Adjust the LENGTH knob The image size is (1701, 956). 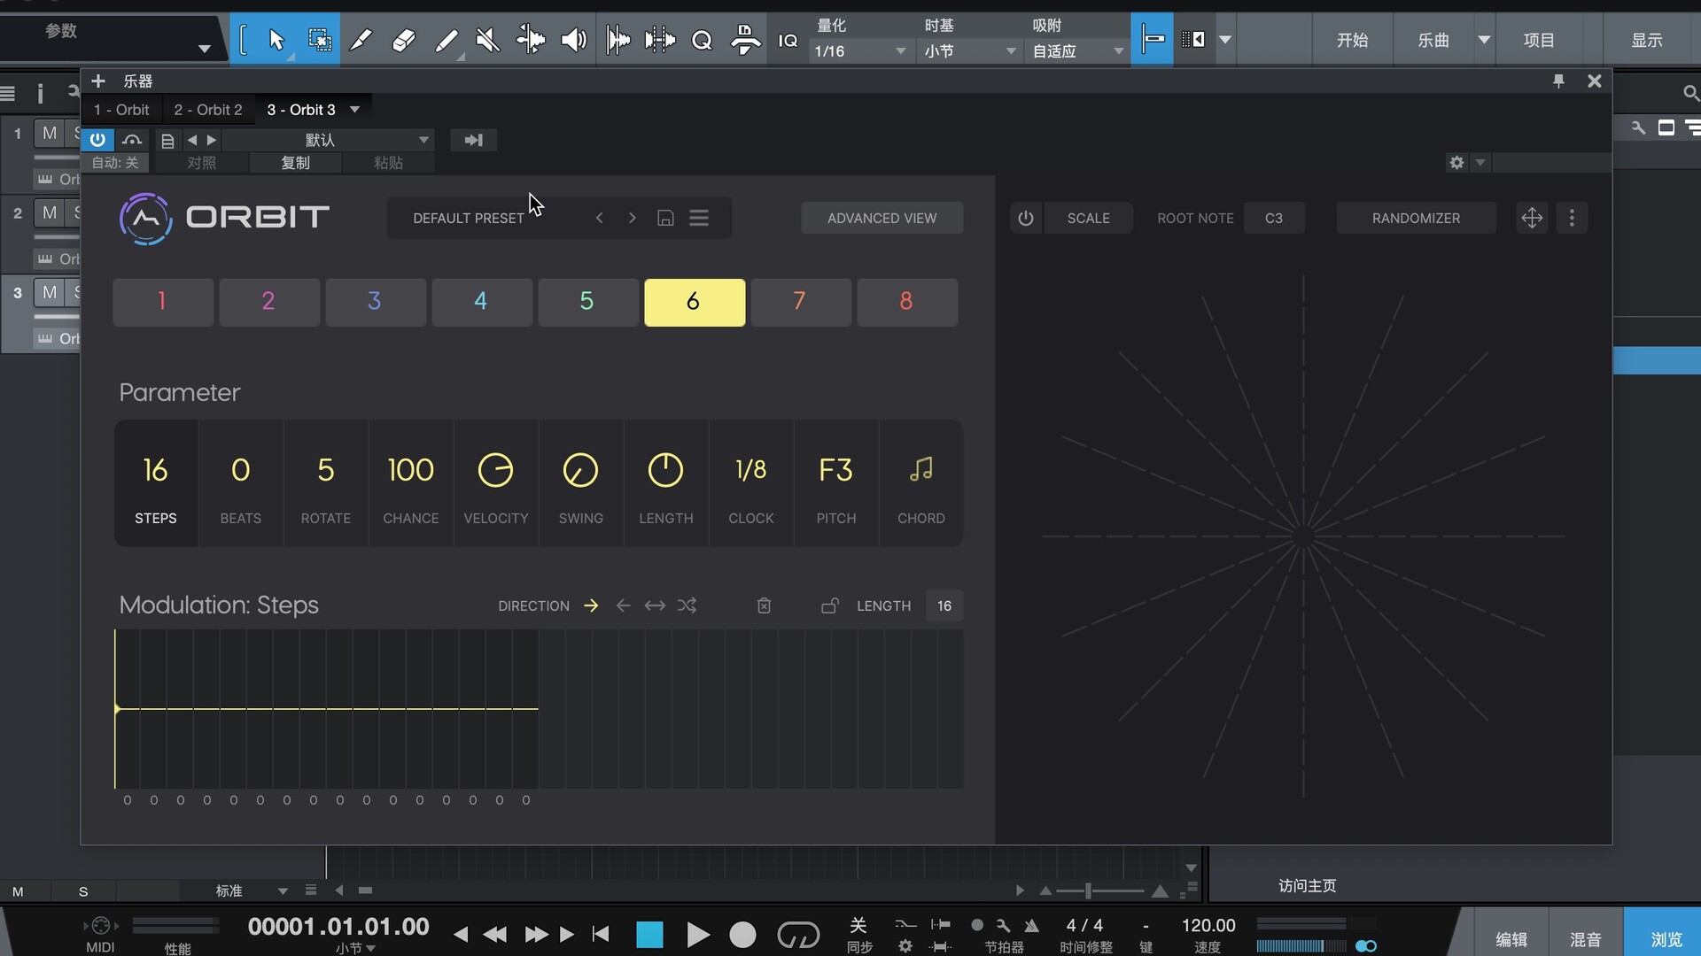click(x=665, y=470)
